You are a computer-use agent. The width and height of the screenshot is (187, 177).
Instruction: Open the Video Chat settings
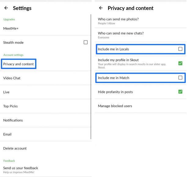point(45,78)
